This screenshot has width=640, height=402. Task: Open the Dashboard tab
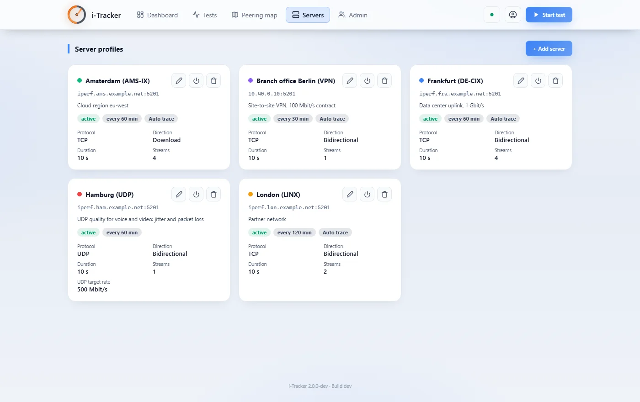[x=157, y=15]
